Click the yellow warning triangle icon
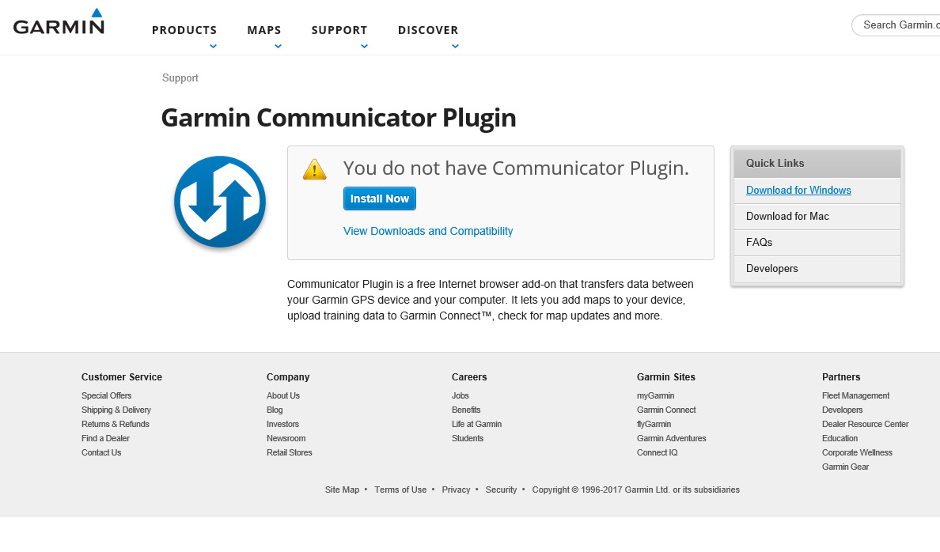 315,169
